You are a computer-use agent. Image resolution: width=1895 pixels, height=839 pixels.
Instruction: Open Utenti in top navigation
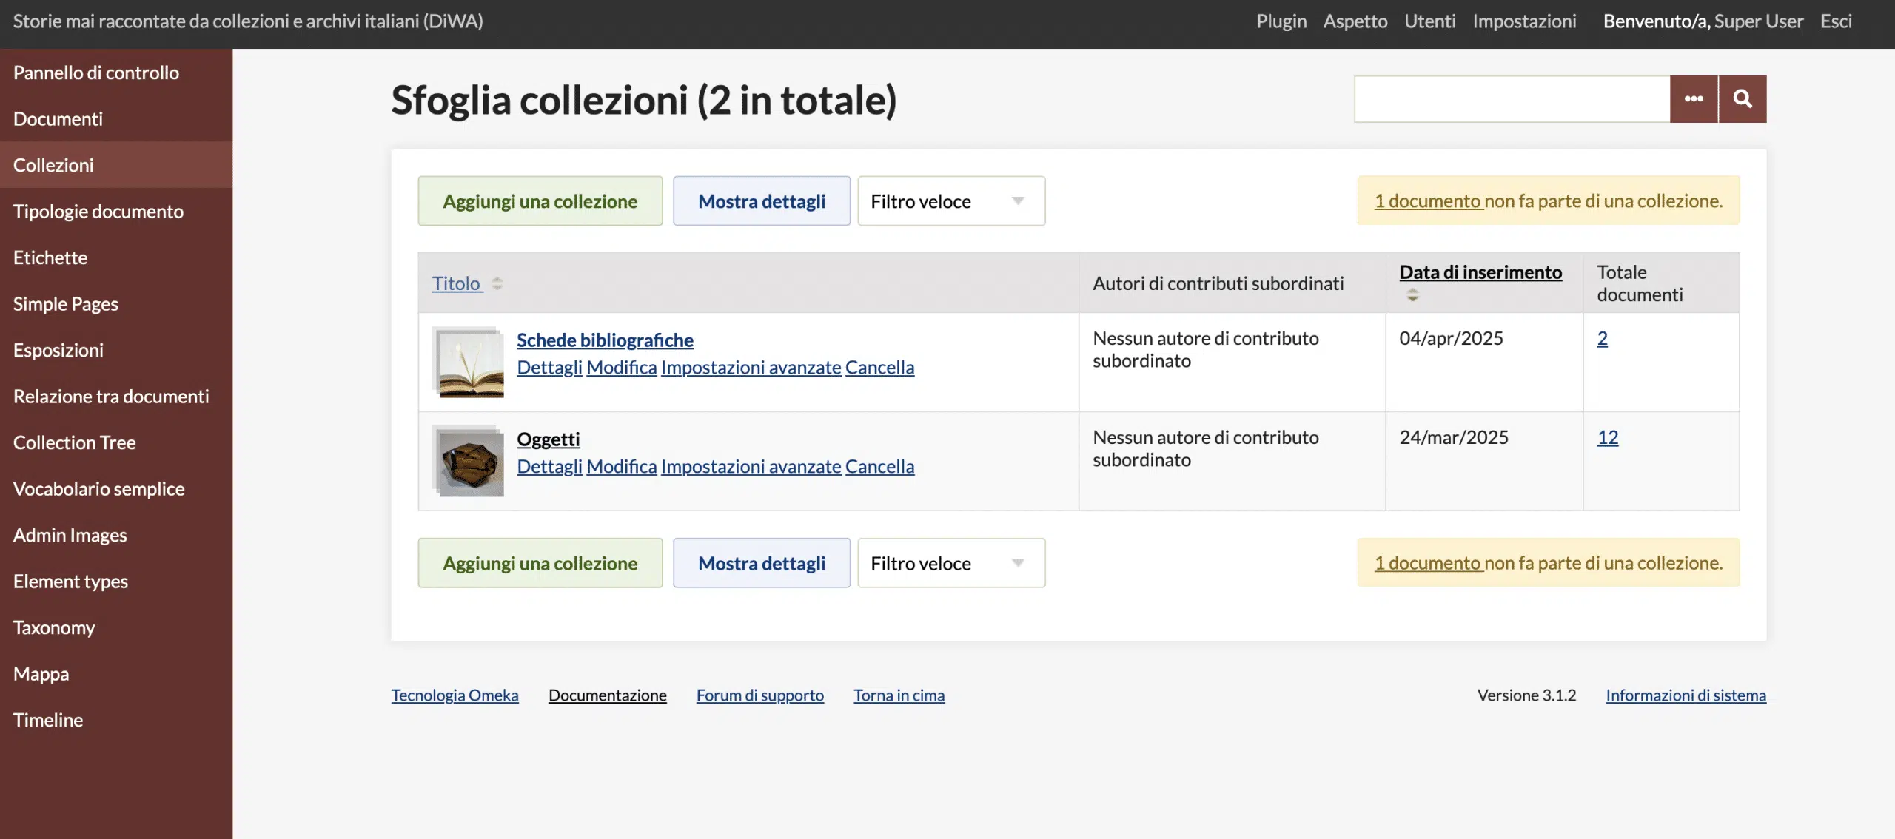click(1430, 21)
